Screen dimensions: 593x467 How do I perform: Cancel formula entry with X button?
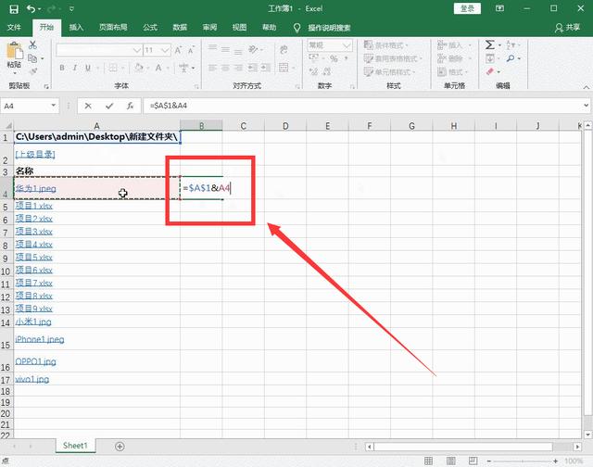pyautogui.click(x=88, y=107)
